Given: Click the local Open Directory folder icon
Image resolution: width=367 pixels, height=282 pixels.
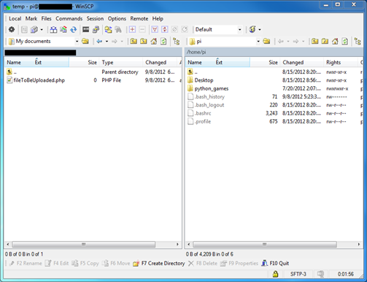Looking at the screenshot, I should 85,41.
